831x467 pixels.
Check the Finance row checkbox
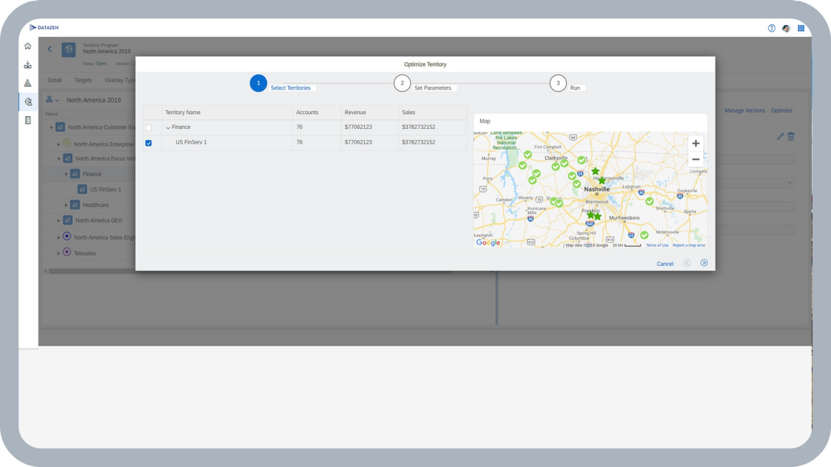click(x=148, y=127)
